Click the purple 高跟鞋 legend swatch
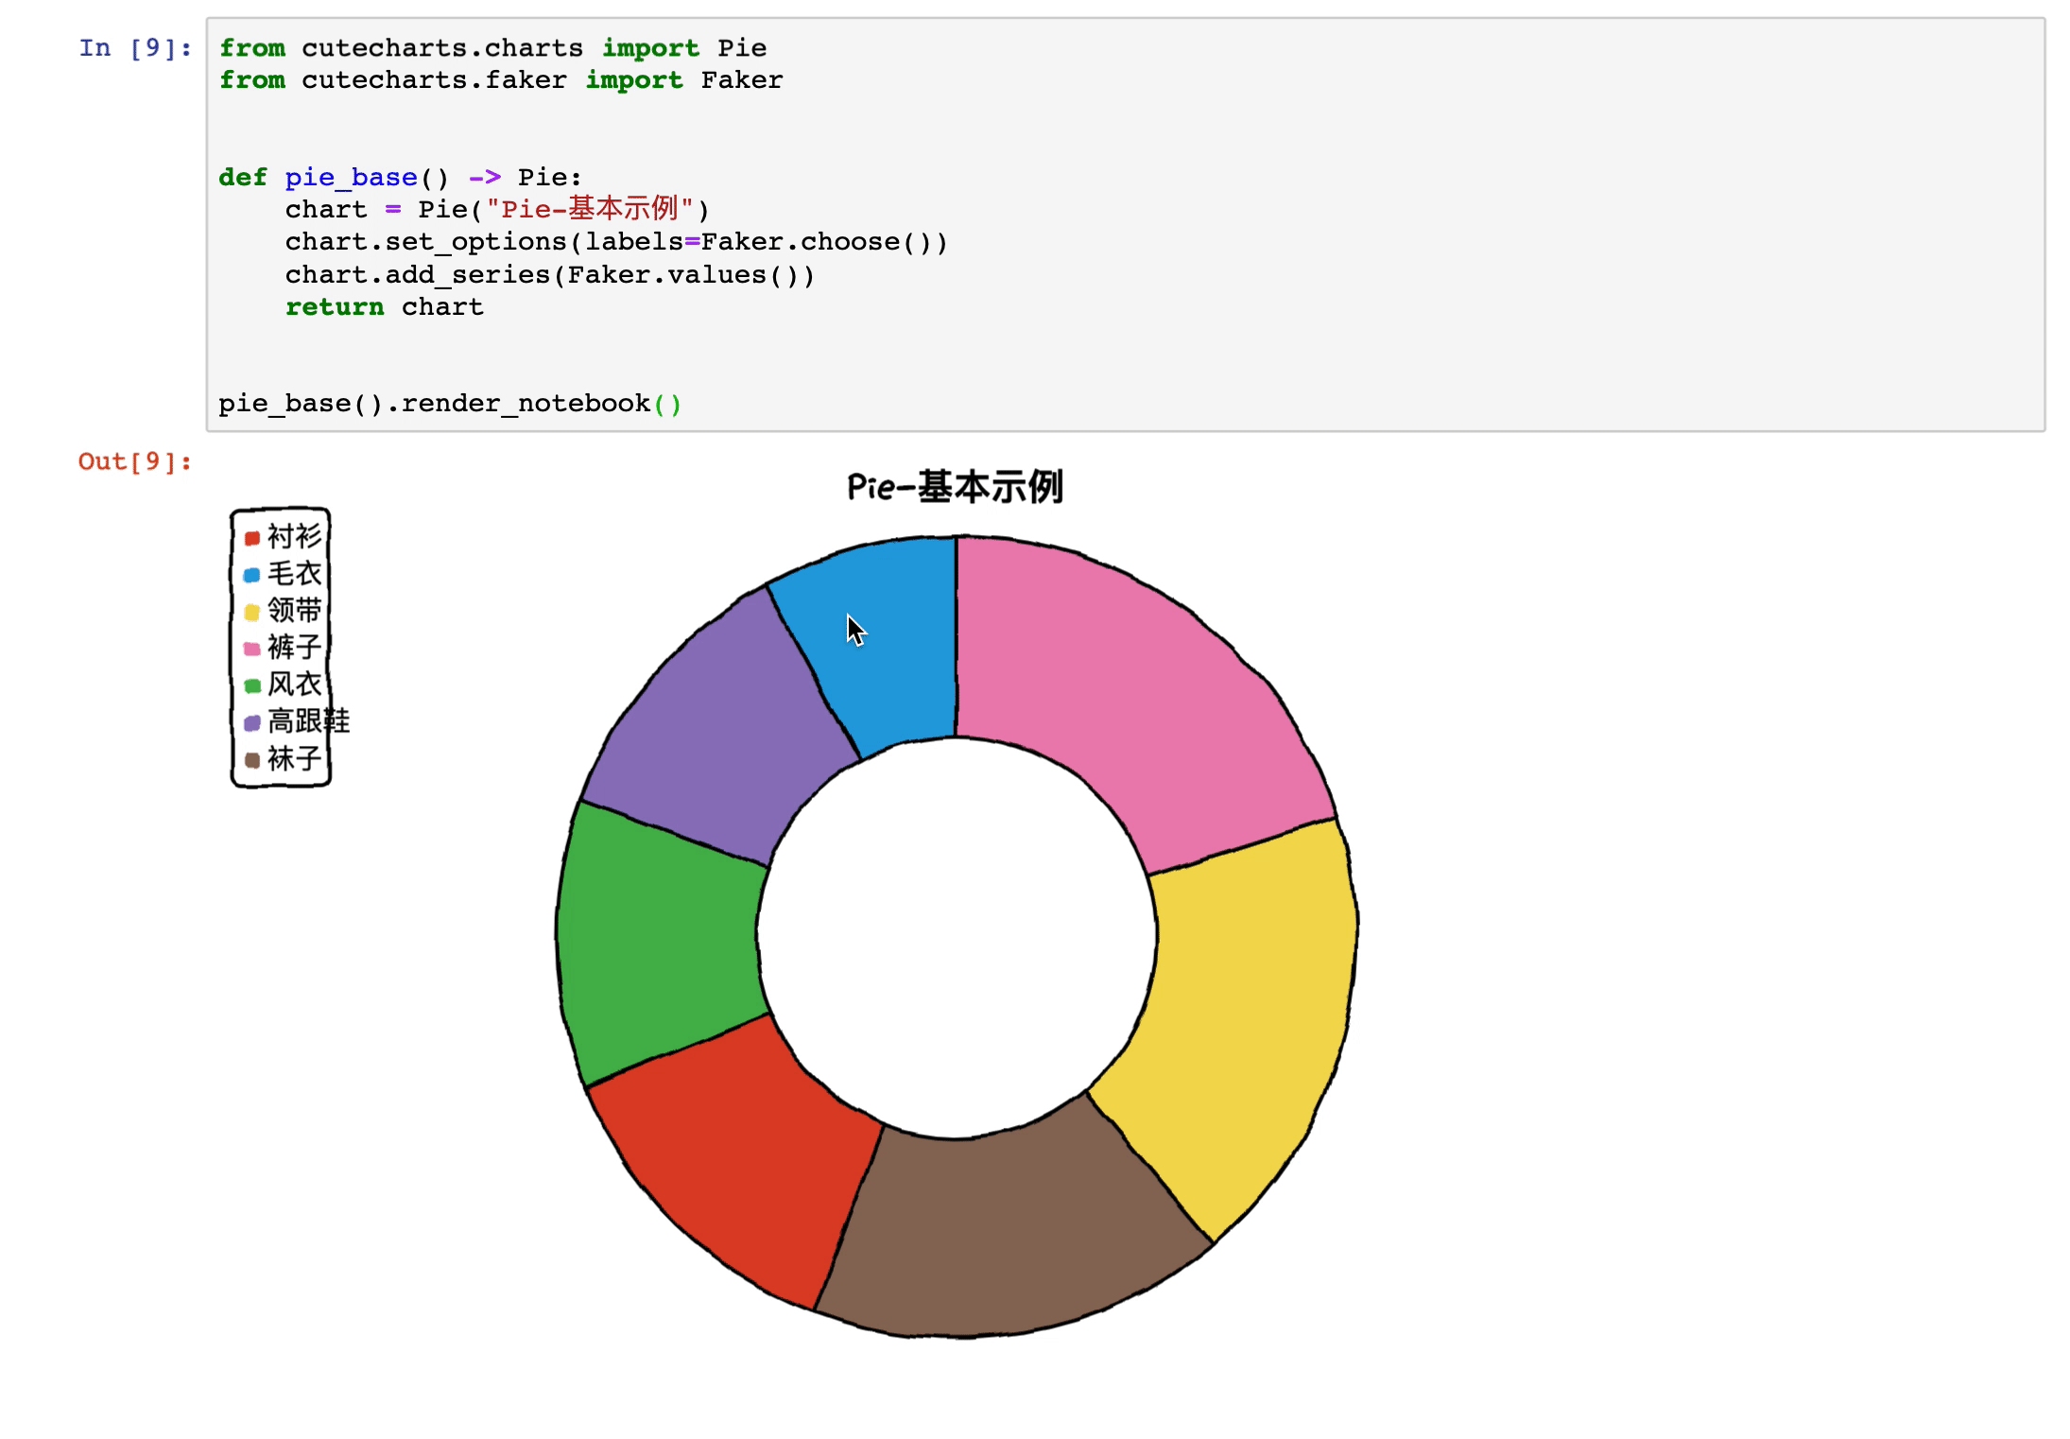The image size is (2070, 1439). (251, 723)
